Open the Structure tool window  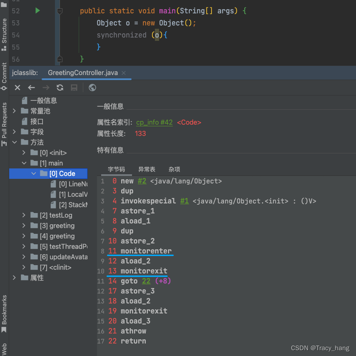[4, 34]
